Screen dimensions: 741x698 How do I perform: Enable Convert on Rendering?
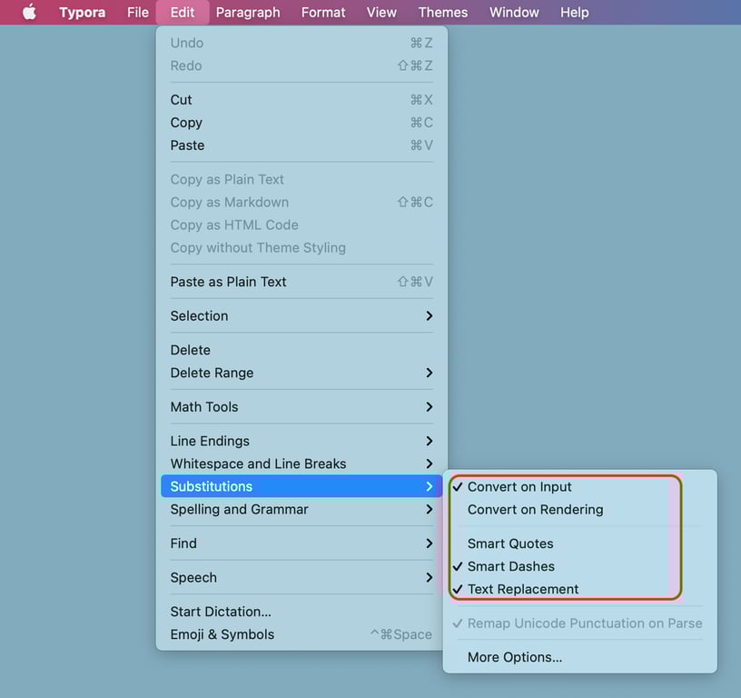[x=579, y=509]
